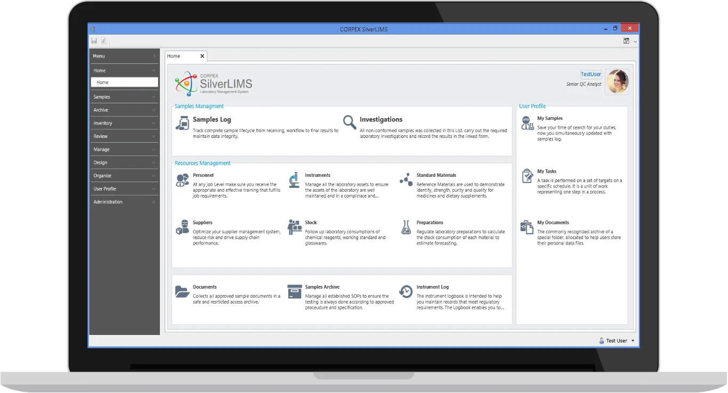Click the Instrument Log clock icon
The image size is (728, 393).
tap(406, 292)
